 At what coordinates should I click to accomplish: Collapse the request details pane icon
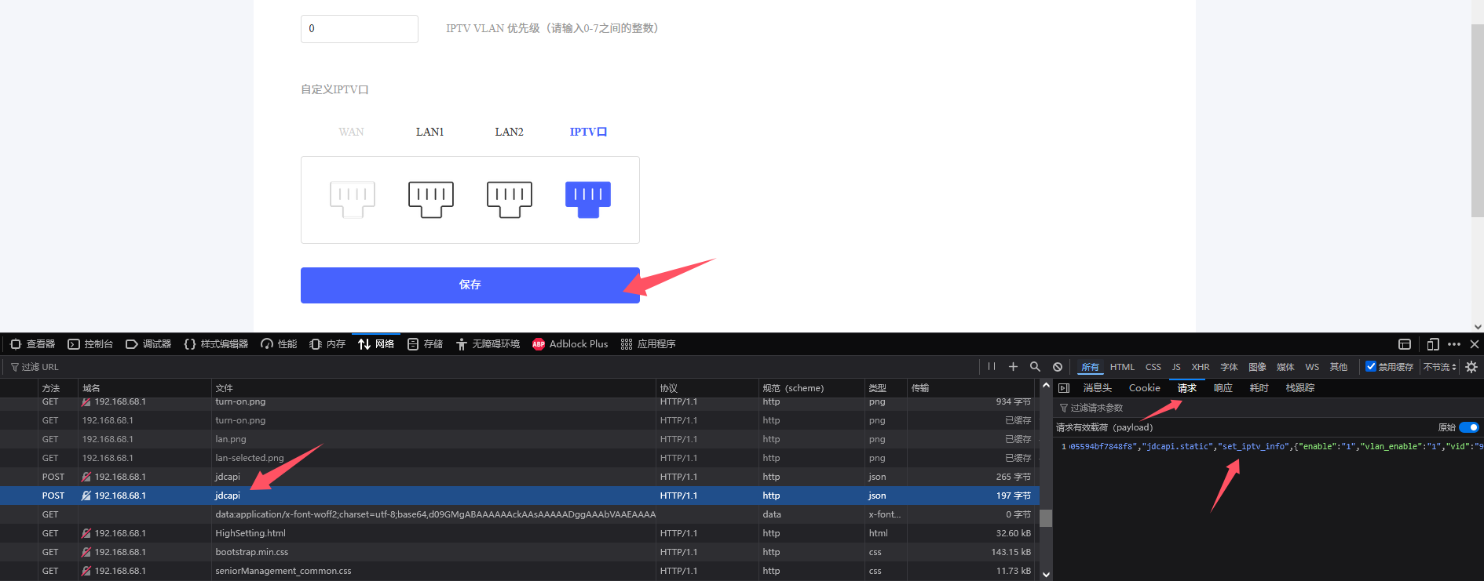pos(1064,388)
